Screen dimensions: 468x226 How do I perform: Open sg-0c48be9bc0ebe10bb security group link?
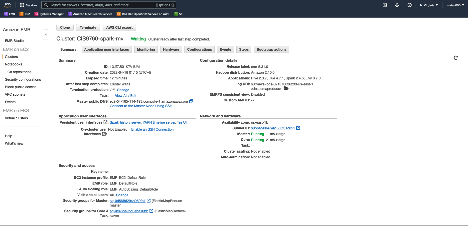129,211
